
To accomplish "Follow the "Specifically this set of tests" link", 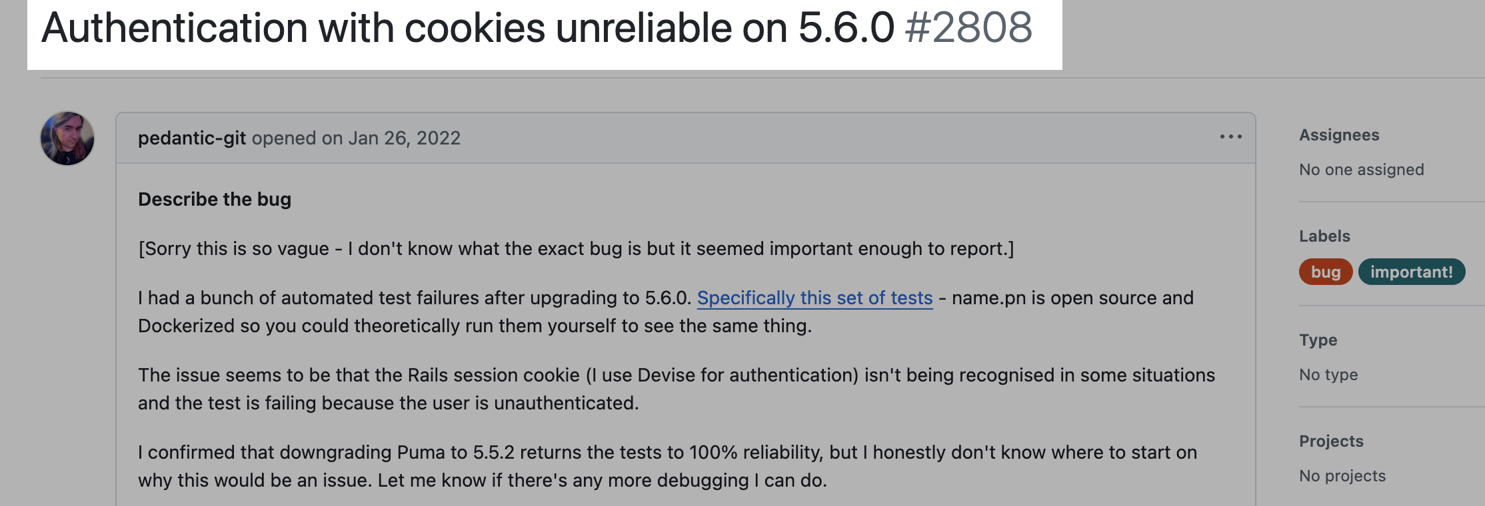I will click(814, 298).
